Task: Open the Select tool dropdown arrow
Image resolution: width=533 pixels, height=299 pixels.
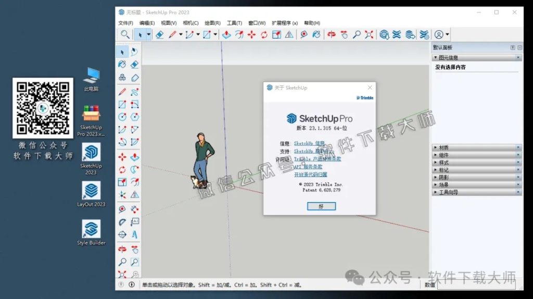Action: coord(148,34)
